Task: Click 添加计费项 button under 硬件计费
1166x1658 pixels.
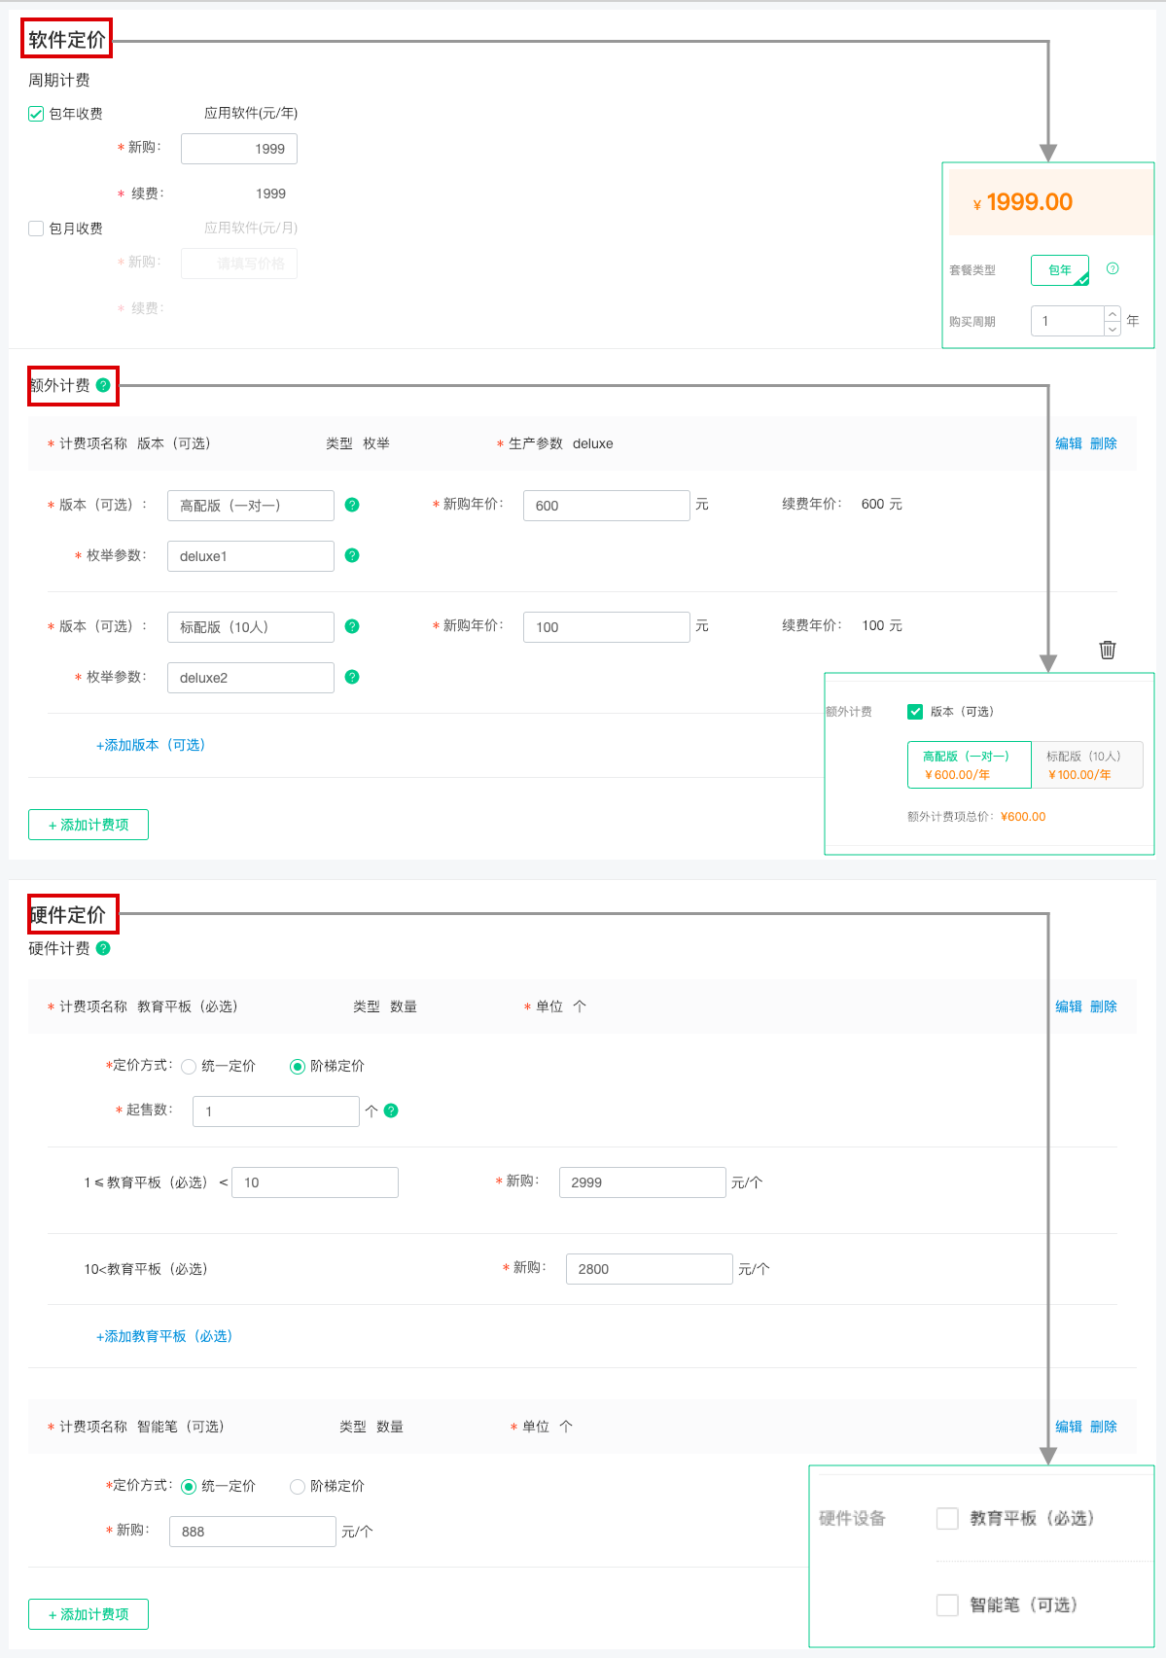Action: 88,1614
